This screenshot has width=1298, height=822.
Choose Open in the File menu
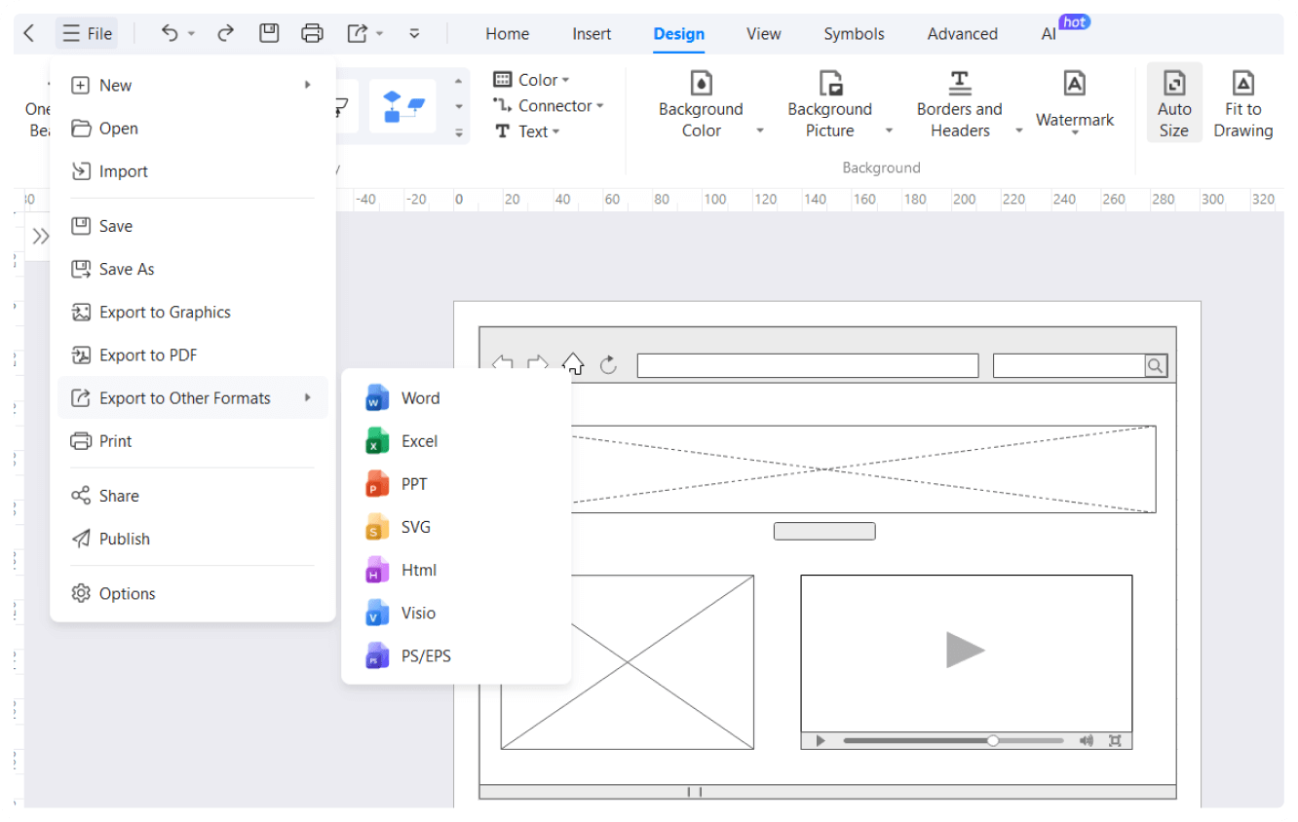[x=193, y=129]
